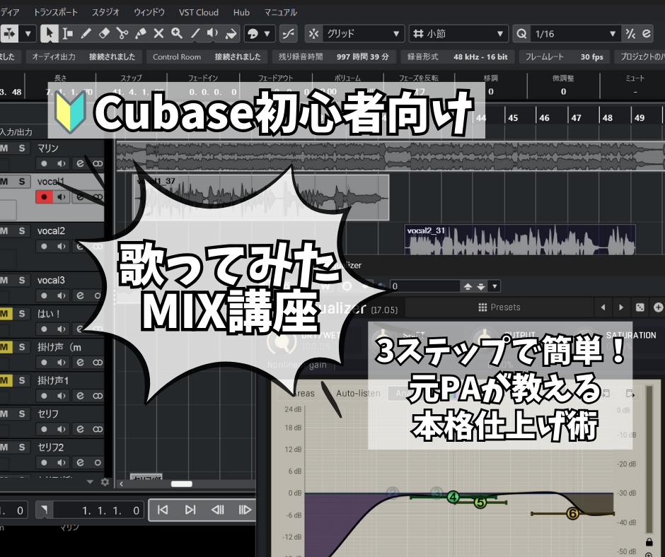The image size is (665, 557).
Task: Open the grid type 小節 dropdown
Action: [x=458, y=33]
